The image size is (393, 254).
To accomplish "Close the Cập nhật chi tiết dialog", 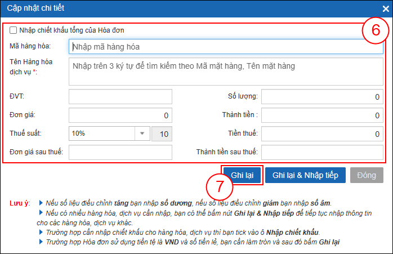I will click(x=385, y=8).
